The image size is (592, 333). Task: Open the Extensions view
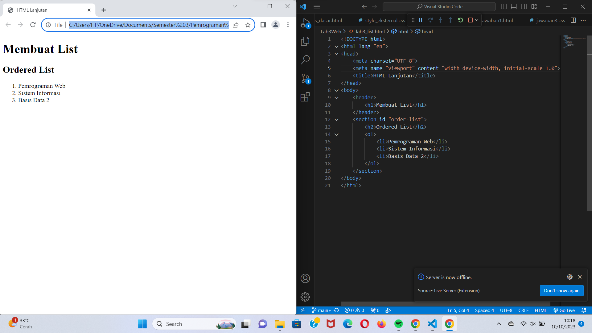(305, 97)
